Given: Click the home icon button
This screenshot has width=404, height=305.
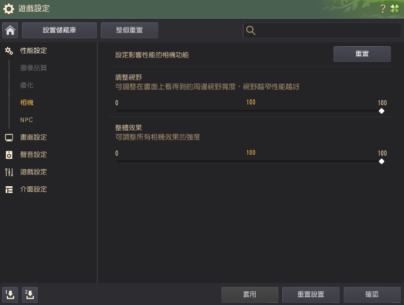Looking at the screenshot, I should [x=10, y=30].
